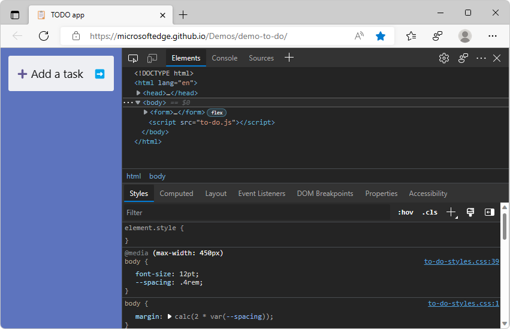Click the blue favorite star
This screenshot has height=329, width=510.
coord(380,36)
